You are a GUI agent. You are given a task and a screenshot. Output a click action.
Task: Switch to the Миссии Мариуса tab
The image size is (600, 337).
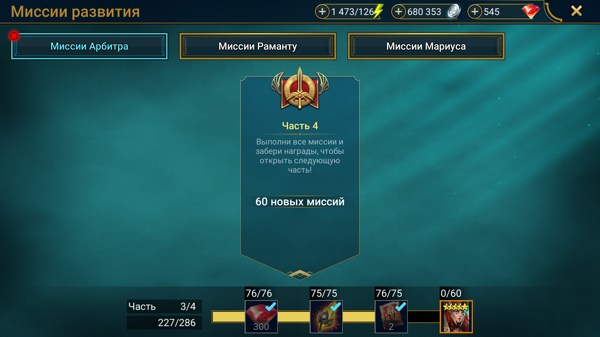pos(426,46)
